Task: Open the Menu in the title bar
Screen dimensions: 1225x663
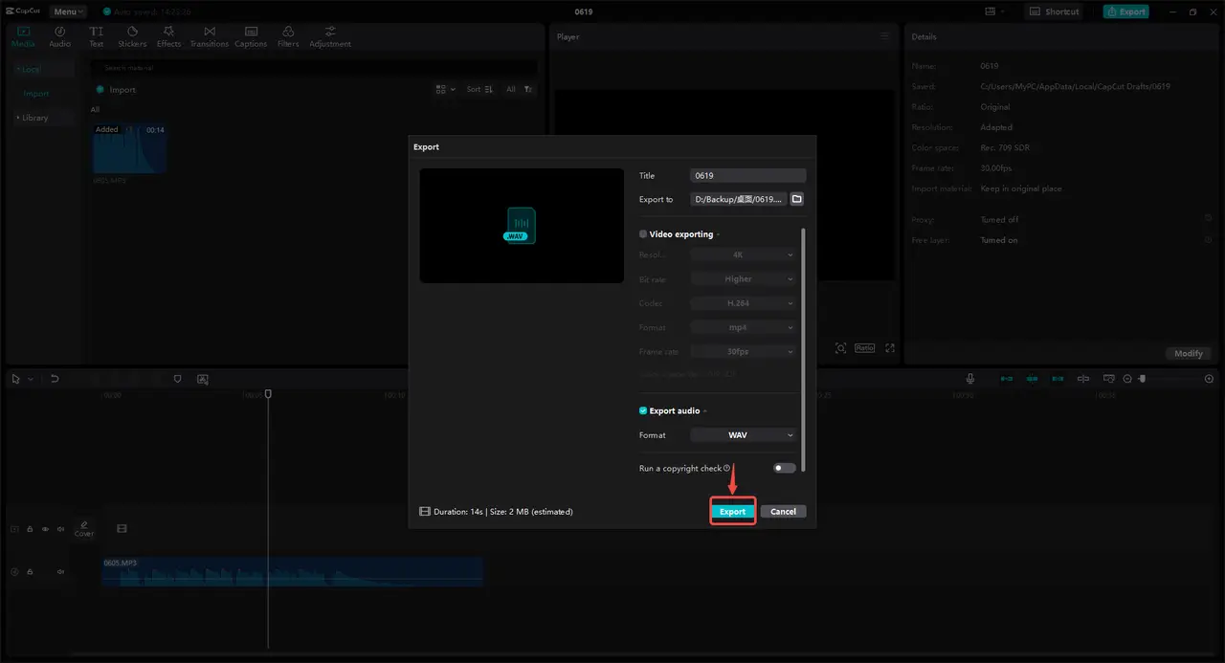Action: tap(68, 11)
